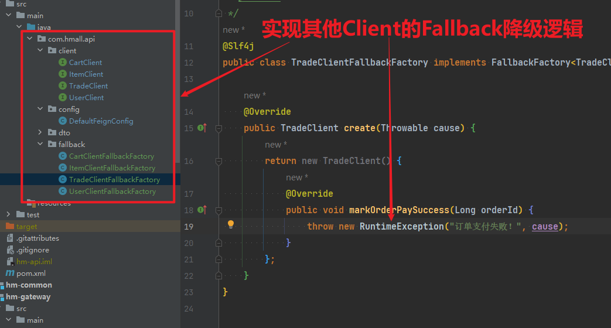
Task: Toggle folding at line 16 anonymous TradeClient
Action: [x=219, y=160]
